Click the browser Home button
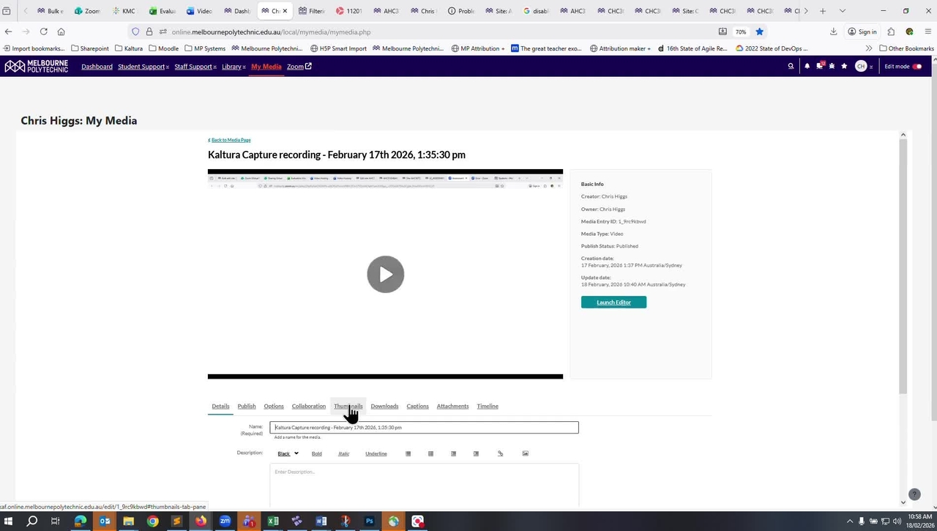 61,31
